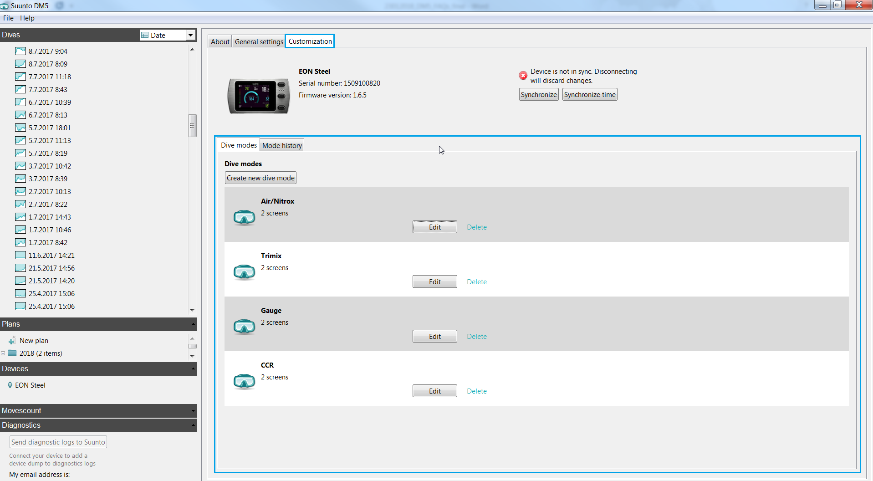
Task: Click EON Steel device icon in Devices
Action: [10, 385]
